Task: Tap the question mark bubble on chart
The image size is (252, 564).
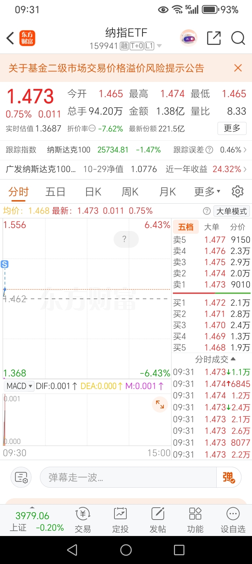Action: (126, 239)
